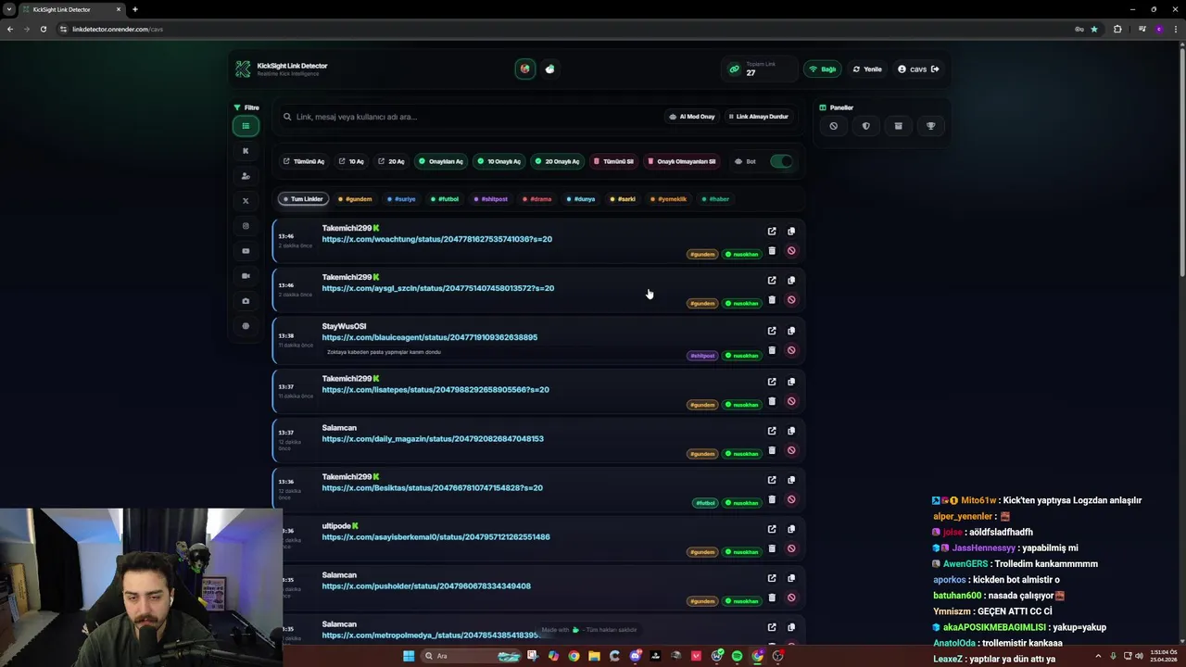Image resolution: width=1186 pixels, height=667 pixels.
Task: Select the first colorful theme icon in header
Action: coord(525,69)
